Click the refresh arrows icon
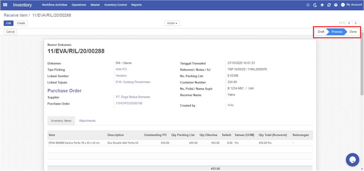364x171 pixels. (329, 5)
